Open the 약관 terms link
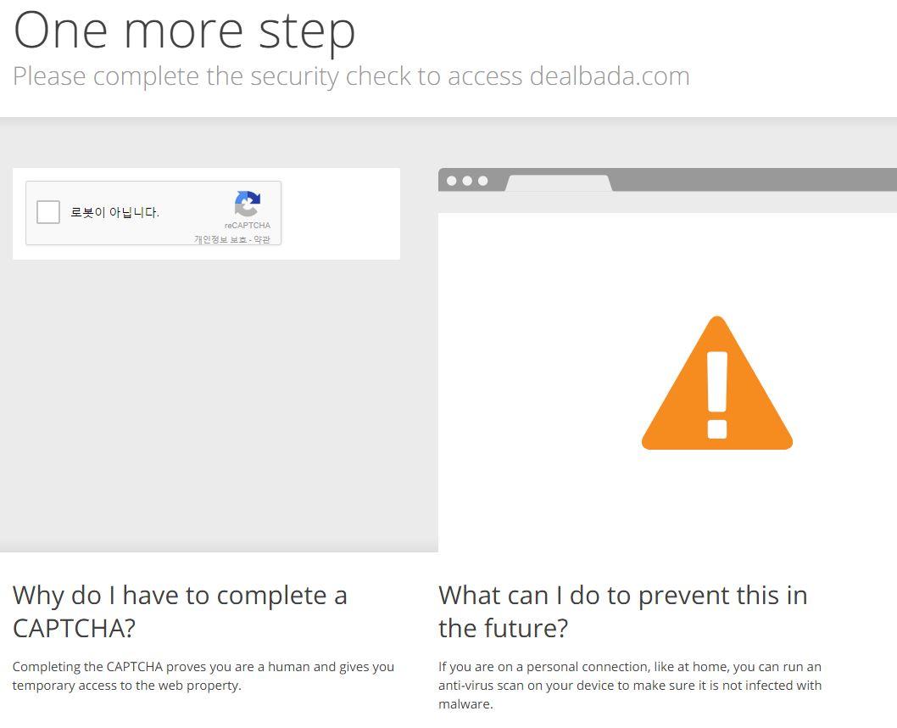Image resolution: width=897 pixels, height=728 pixels. 262,239
